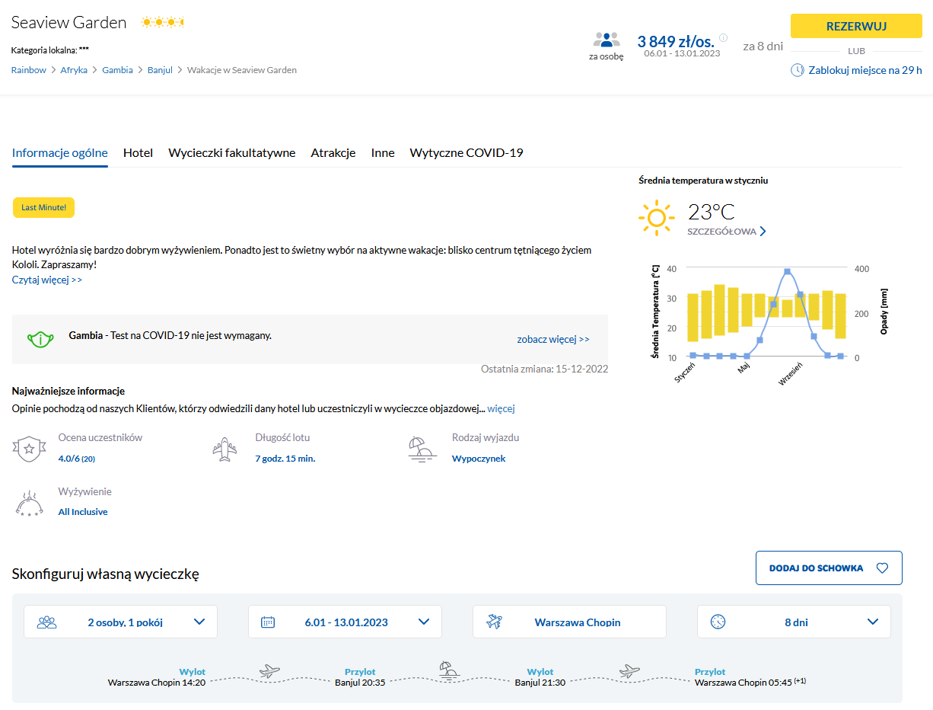Click the green COVID mask icon
Viewport: 933px width, 710px height.
pos(40,339)
